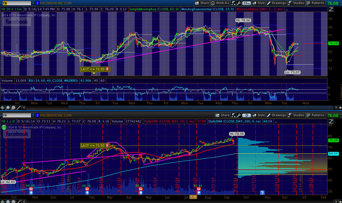Open the Style dropdown in upper chart

259,3
